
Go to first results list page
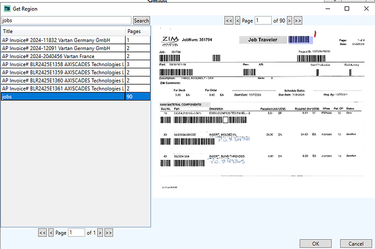[x=42, y=233]
